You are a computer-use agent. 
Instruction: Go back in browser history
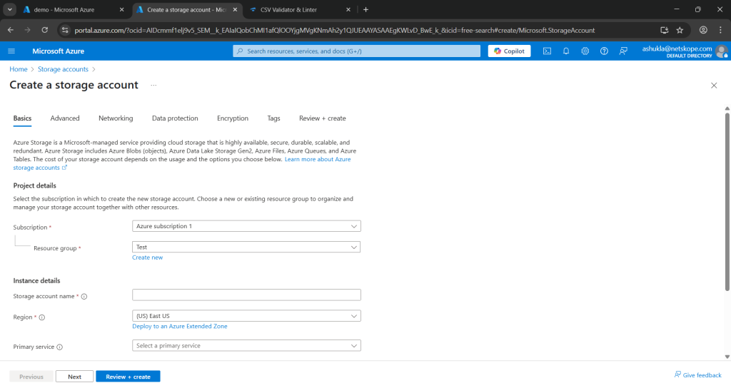tap(10, 30)
